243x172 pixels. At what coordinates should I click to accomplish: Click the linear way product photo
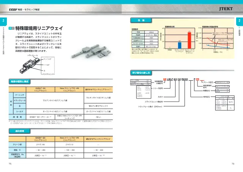(92, 52)
